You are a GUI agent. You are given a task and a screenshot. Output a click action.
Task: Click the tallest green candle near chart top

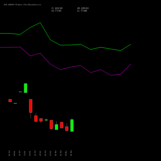pos(25,88)
